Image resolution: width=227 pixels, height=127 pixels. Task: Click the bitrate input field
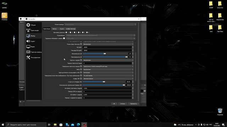107,47
